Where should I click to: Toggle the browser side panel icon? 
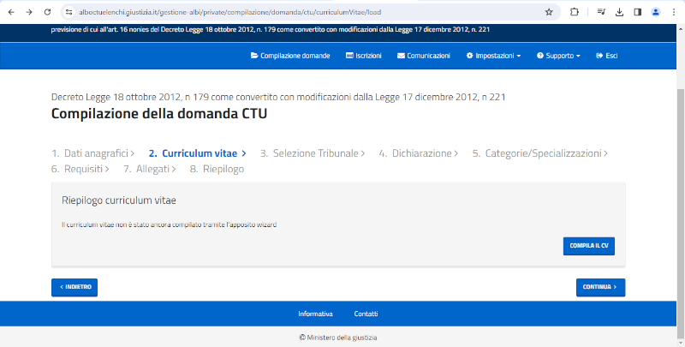click(x=637, y=12)
